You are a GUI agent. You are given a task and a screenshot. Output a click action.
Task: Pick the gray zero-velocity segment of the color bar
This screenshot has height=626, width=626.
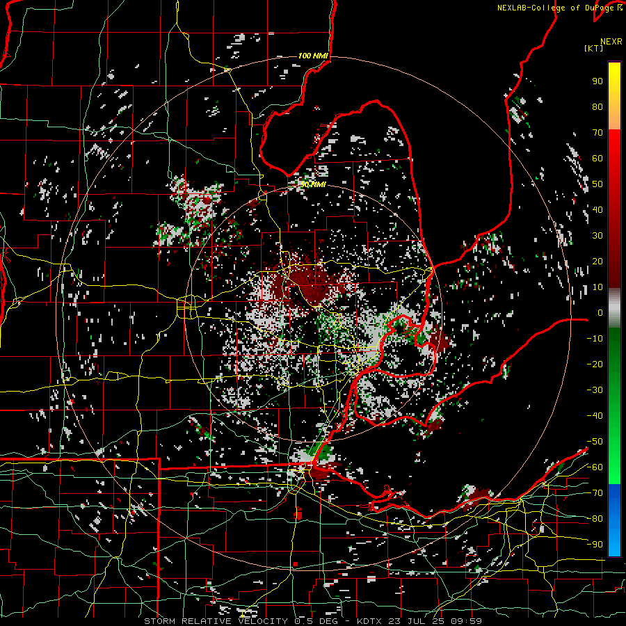tap(614, 308)
